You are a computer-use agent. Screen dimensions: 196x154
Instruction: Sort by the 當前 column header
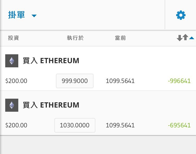point(120,38)
